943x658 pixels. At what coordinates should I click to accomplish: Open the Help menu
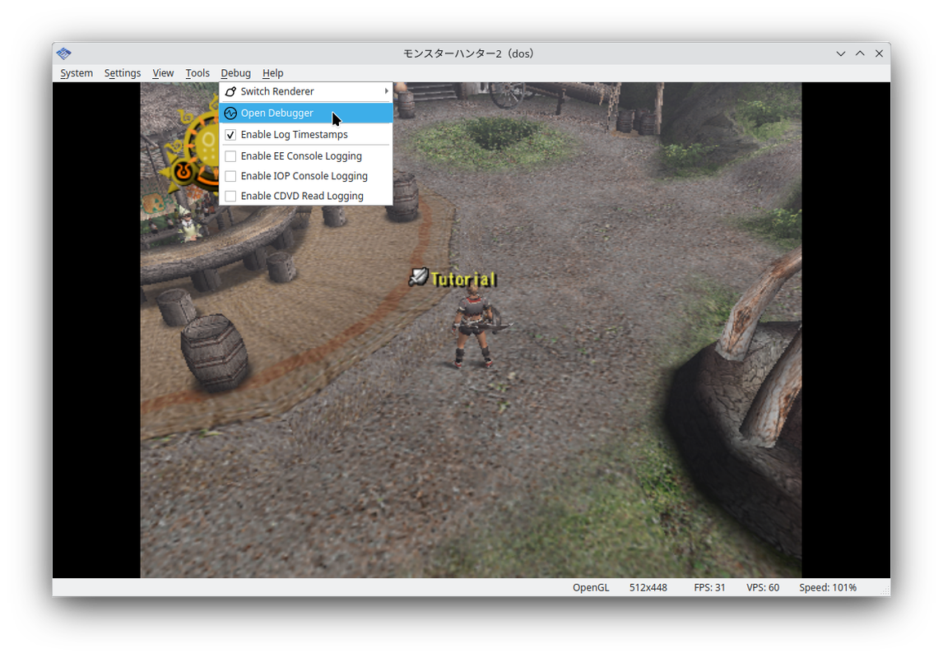pyautogui.click(x=272, y=72)
